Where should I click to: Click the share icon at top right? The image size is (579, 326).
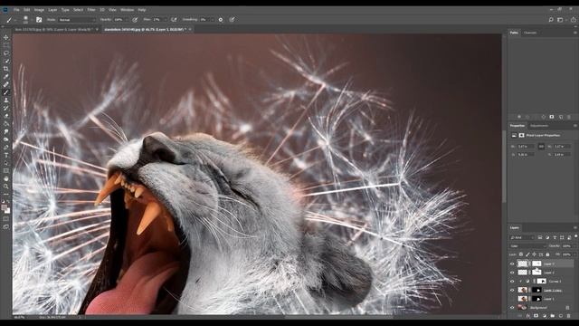tap(574, 20)
